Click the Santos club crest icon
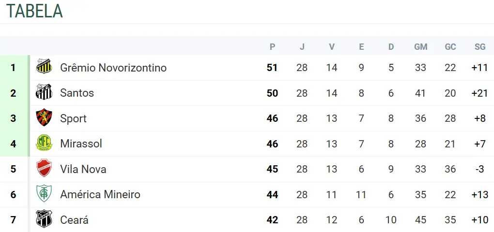The width and height of the screenshot is (494, 232). click(x=44, y=93)
